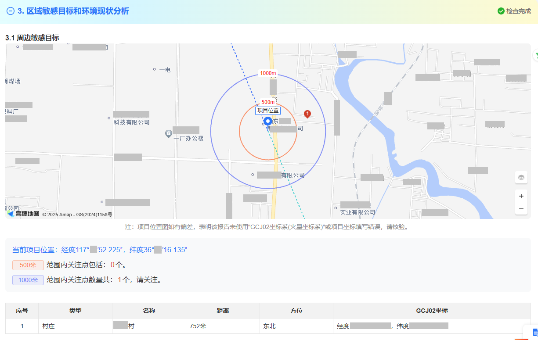Click the 距离 column header
Image resolution: width=538 pixels, height=340 pixels.
click(223, 311)
